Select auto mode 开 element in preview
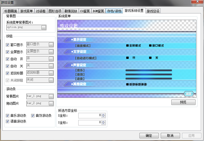This screenshot has height=141, width=204. point(131,58)
